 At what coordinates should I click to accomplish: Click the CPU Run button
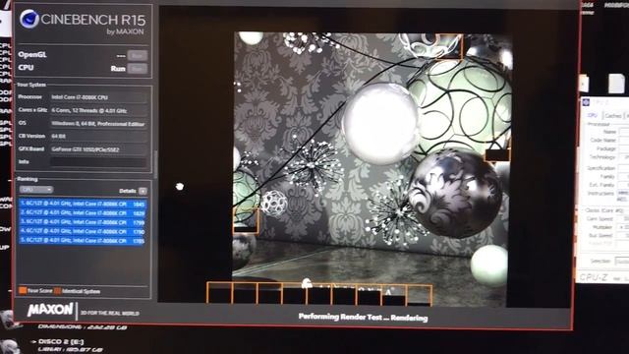(138, 69)
